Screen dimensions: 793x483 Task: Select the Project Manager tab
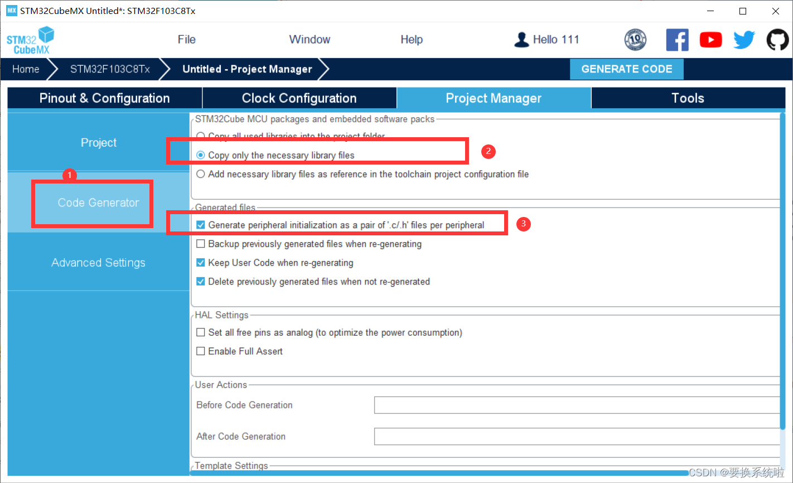(494, 98)
